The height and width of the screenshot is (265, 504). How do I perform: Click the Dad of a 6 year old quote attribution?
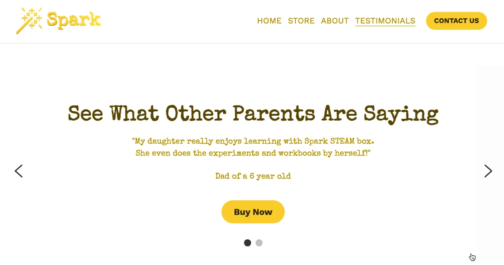[253, 176]
